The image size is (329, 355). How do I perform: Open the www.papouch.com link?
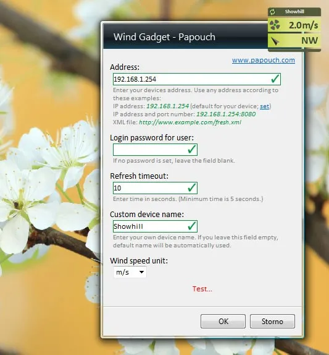(263, 60)
